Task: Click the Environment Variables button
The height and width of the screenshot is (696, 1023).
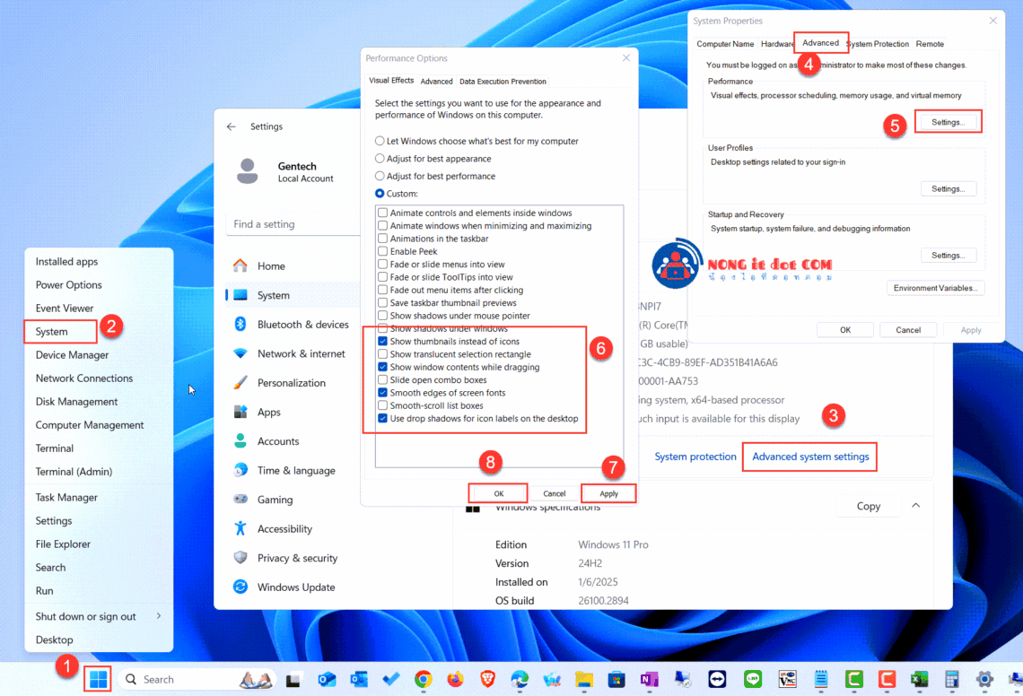Action: pos(935,287)
